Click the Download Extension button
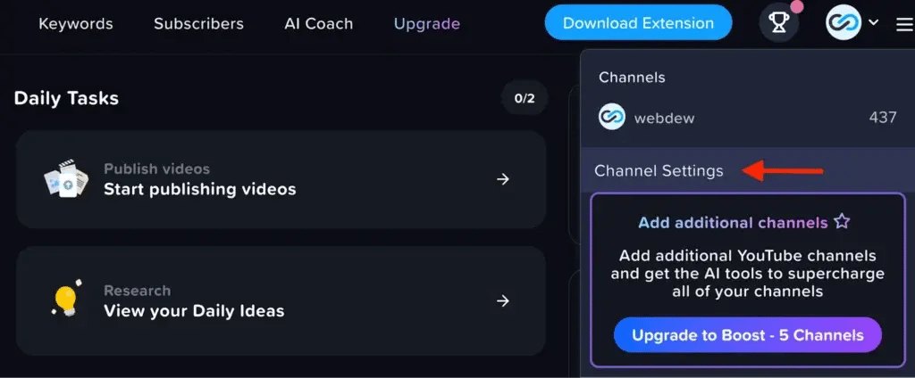Screen dimensions: 915x378 coord(638,23)
